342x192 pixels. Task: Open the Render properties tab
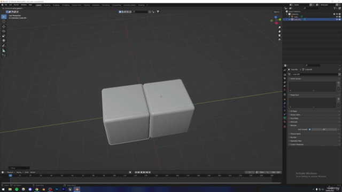click(285, 75)
